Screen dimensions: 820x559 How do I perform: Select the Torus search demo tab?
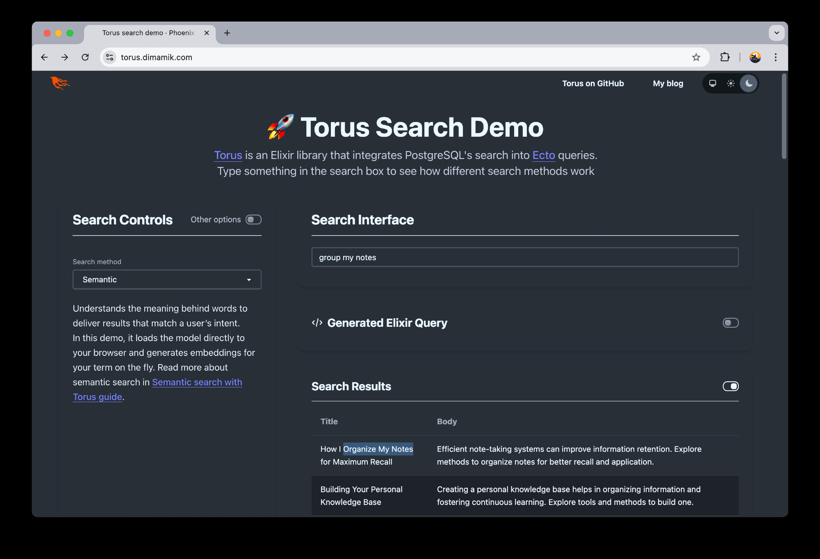[x=148, y=33]
